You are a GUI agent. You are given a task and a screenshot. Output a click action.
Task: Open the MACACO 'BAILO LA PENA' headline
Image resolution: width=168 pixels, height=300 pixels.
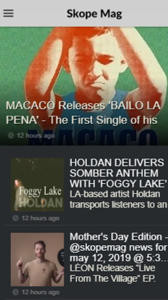pyautogui.click(x=83, y=113)
